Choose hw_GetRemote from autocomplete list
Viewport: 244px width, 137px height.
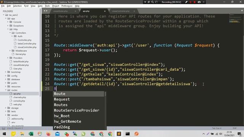79,121
